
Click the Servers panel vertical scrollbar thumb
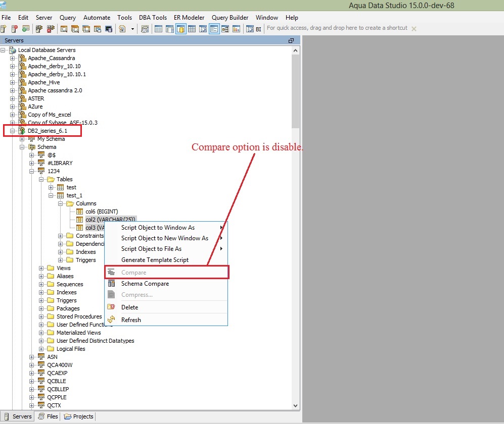[295, 91]
